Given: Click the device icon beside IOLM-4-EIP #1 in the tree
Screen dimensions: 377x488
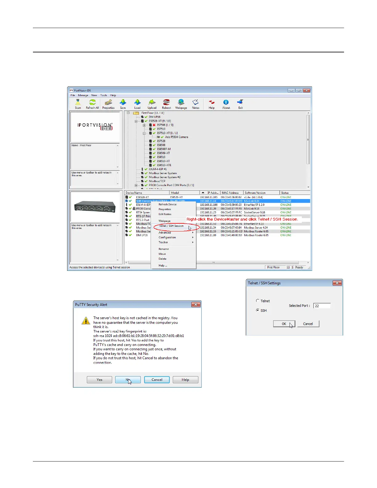Looking at the screenshot, I should click(142, 169).
